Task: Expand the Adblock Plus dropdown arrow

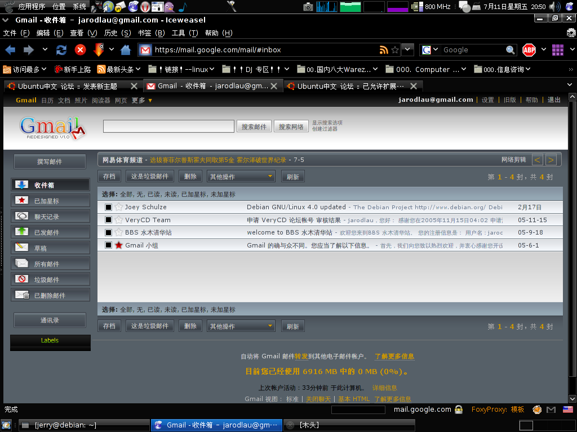Action: click(x=544, y=49)
